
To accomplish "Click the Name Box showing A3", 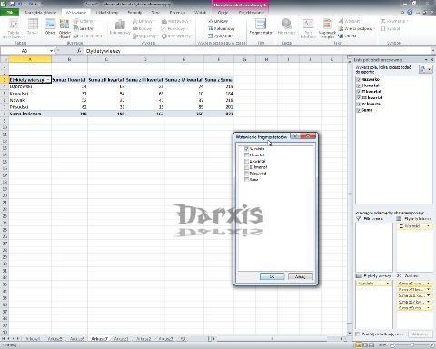I will tap(25, 51).
